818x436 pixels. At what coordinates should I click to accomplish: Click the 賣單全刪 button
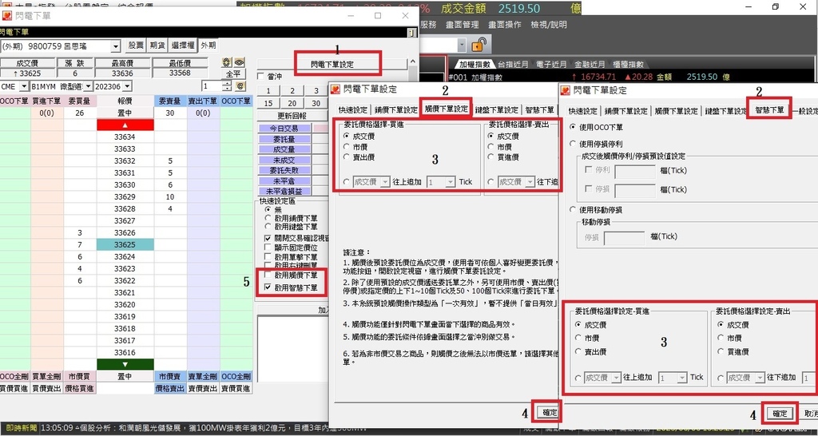coord(204,377)
